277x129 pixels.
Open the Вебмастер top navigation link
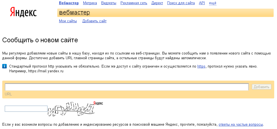(x=69, y=3)
